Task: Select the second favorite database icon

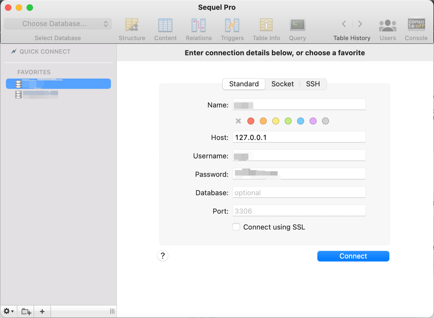Action: (x=18, y=94)
